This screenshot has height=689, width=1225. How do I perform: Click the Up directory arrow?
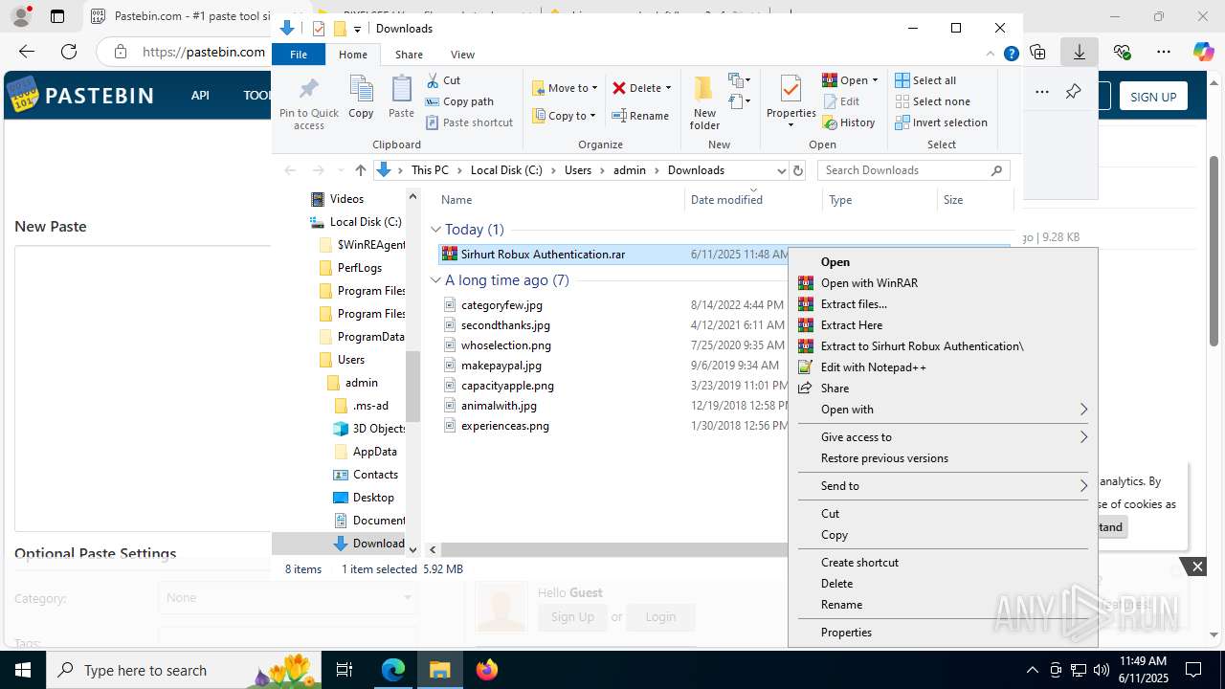tap(360, 170)
